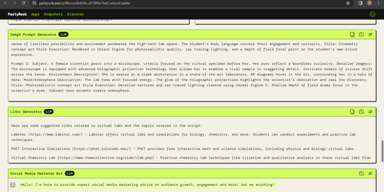Image resolution: width=384 pixels, height=192 pixels.
Task: View site information icon in address bar
Action: click(34, 3)
